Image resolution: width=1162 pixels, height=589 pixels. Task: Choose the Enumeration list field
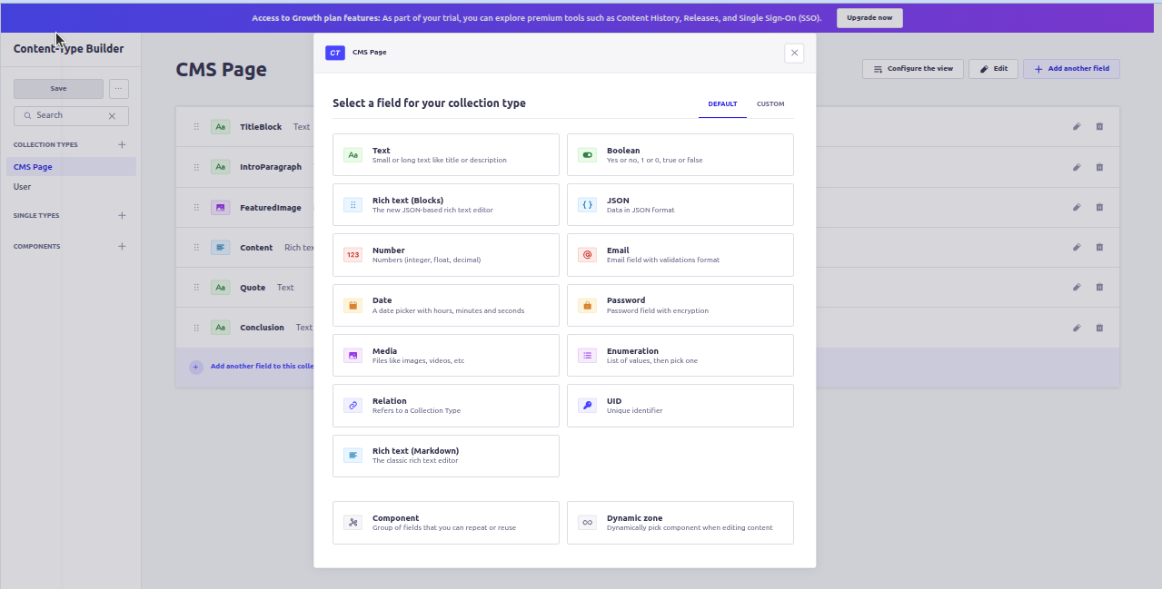click(x=680, y=356)
